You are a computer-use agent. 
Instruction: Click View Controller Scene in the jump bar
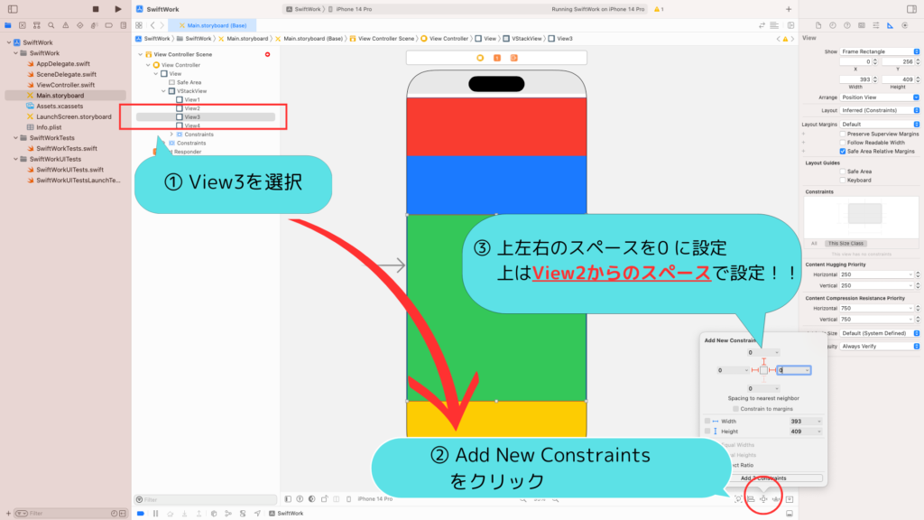point(382,38)
